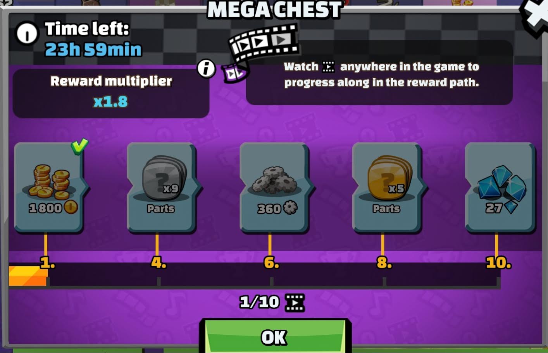This screenshot has height=353, width=548.
Task: Select the gold coins pile icon
Action: [x=50, y=181]
